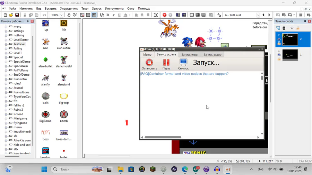This screenshot has width=312, height=175.
Task: Toggle visibility eye of layer 1
Action: (x=279, y=55)
